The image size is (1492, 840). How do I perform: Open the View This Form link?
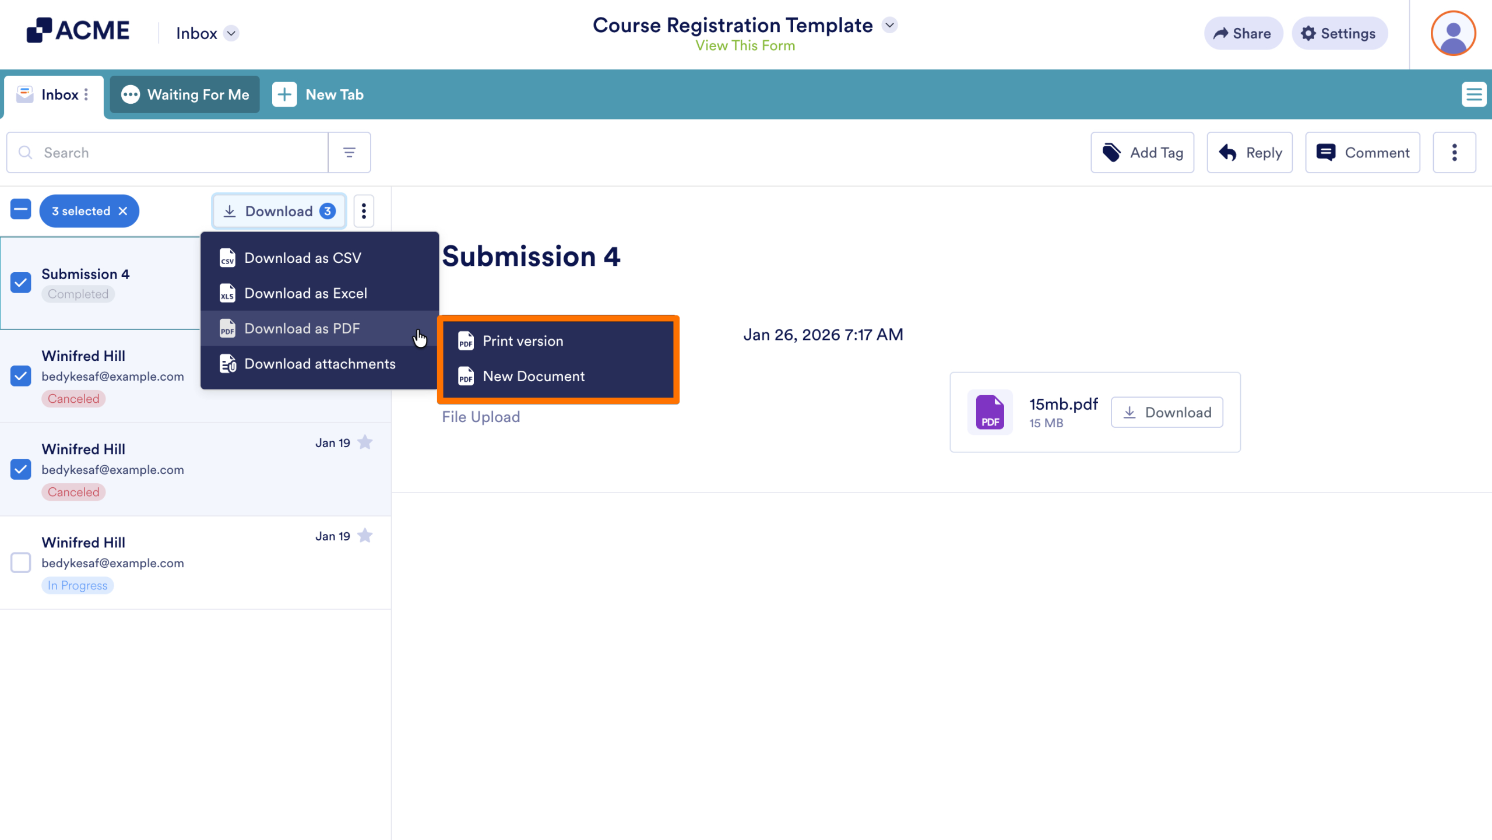(x=745, y=45)
